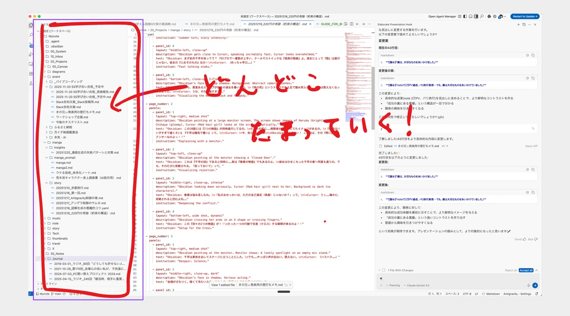Toggle primary sidebar layout icon
This screenshot has width=570, height=316.
point(465,17)
